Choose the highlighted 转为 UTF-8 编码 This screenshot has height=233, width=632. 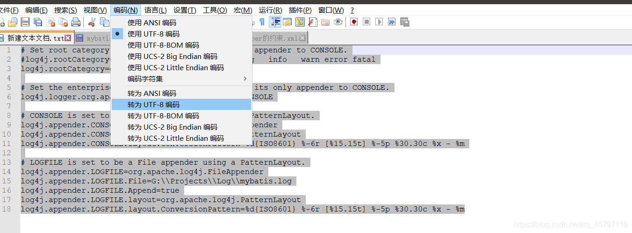pos(181,104)
